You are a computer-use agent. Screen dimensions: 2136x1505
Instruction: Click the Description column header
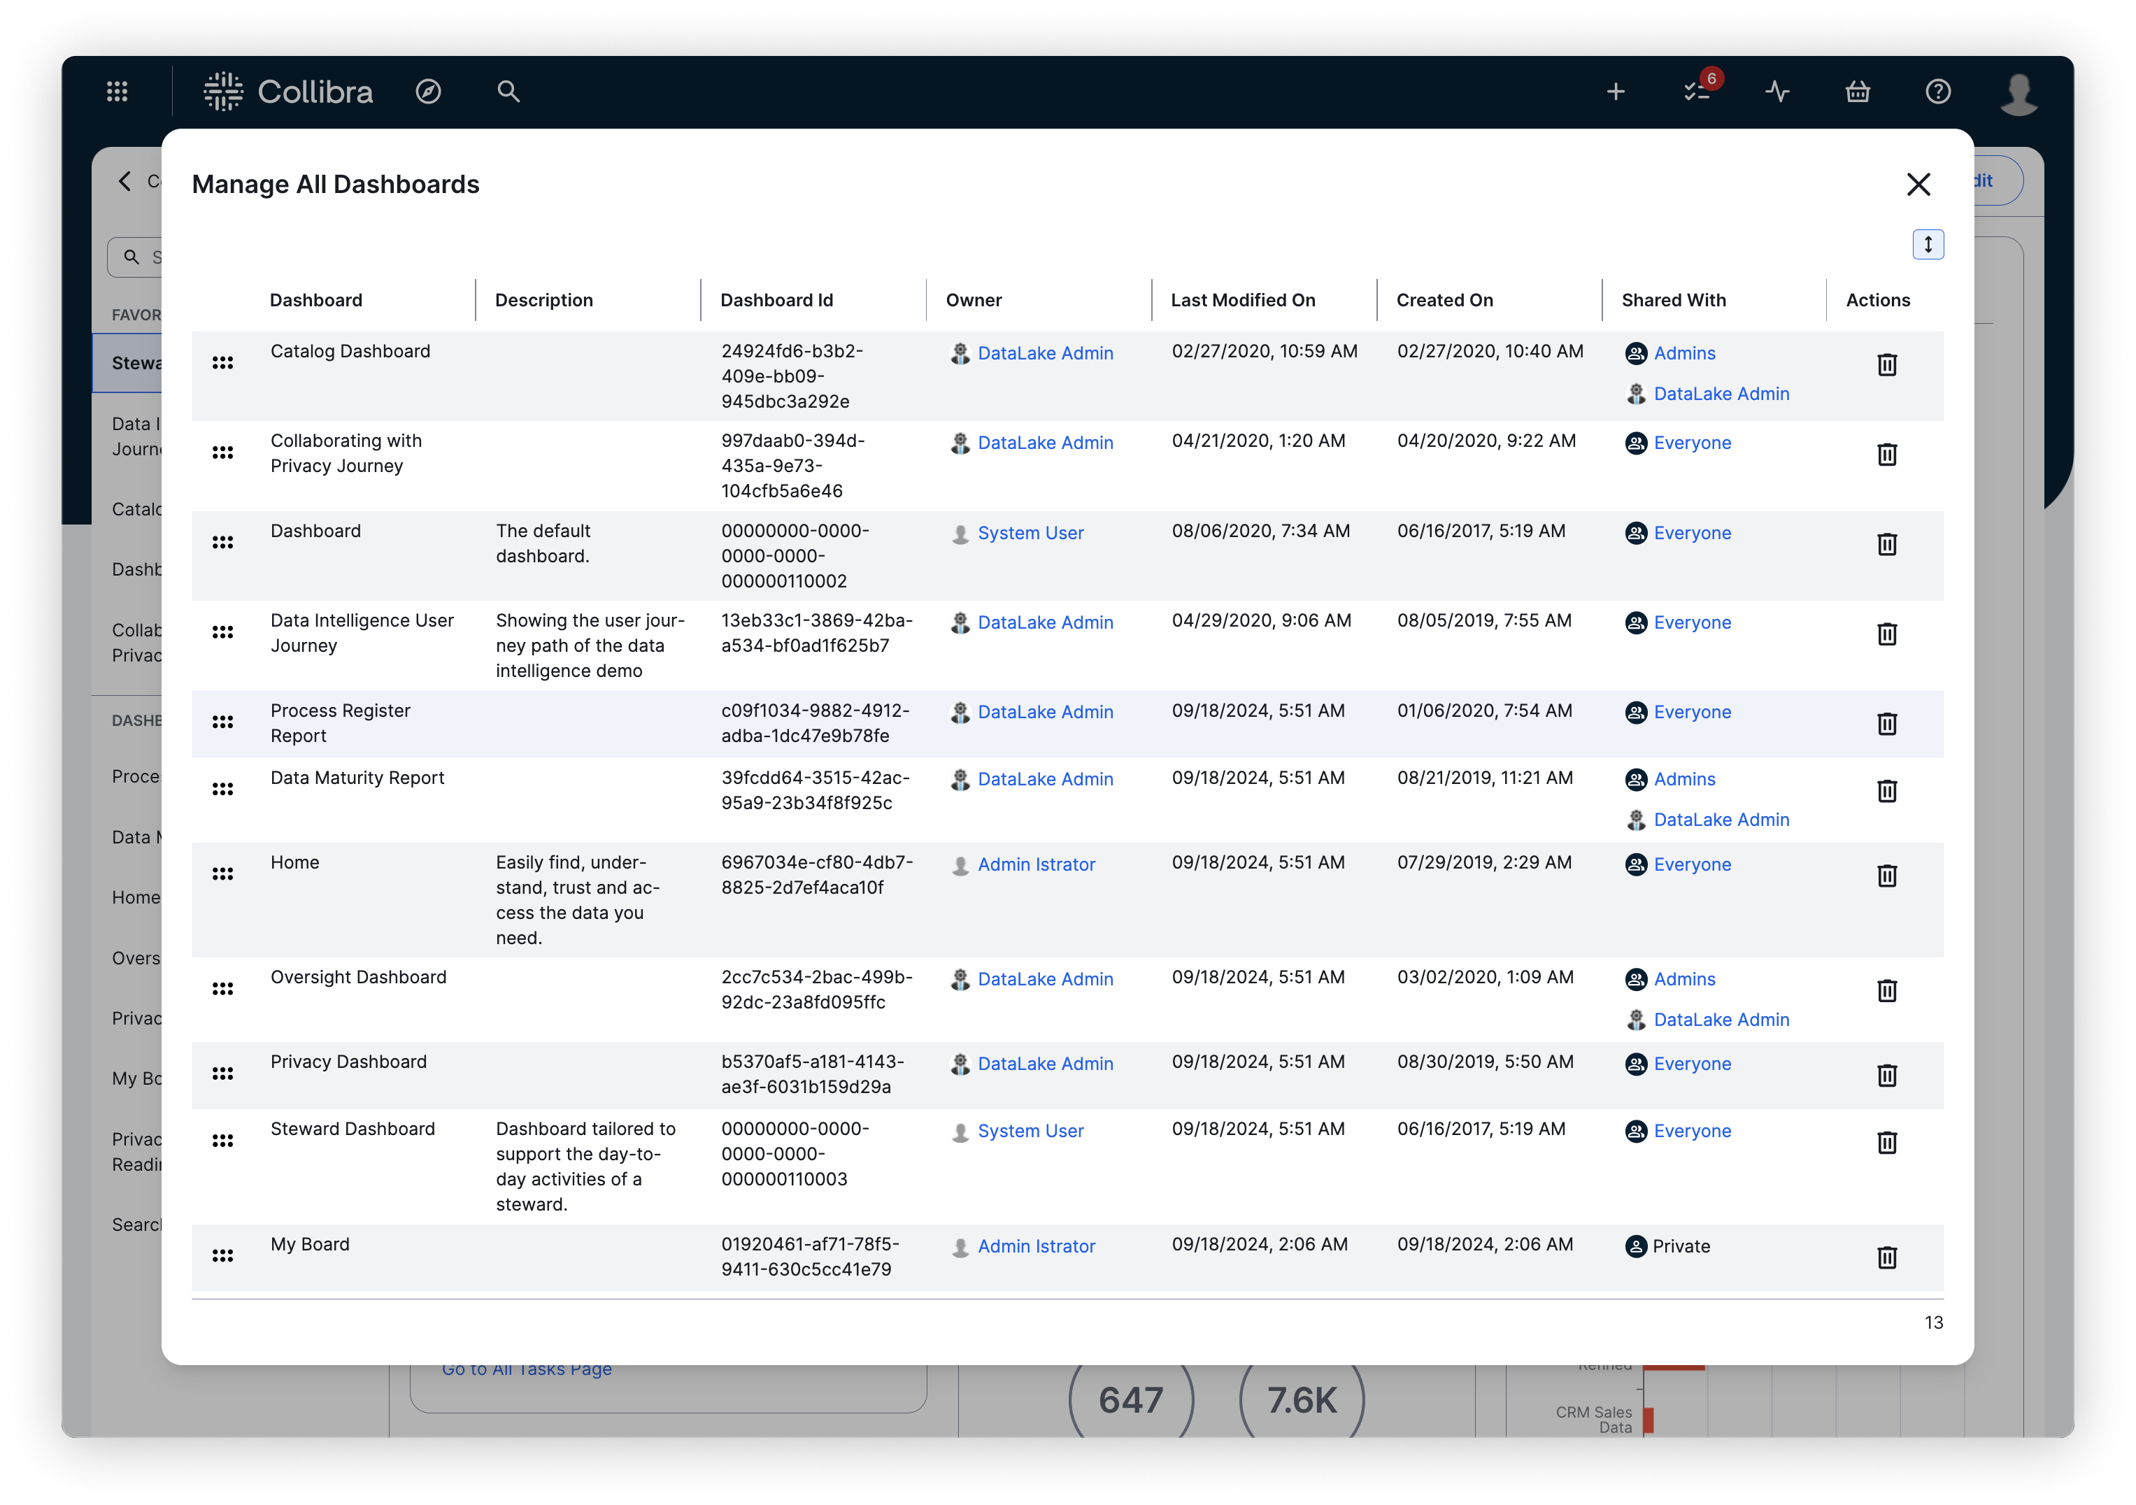pyautogui.click(x=544, y=301)
